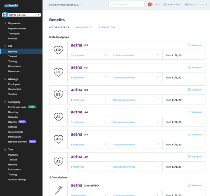Open F3 plan's 4 employees link
210x196 pixels.
77,78
